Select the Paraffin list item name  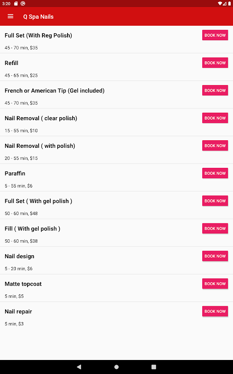pos(15,173)
